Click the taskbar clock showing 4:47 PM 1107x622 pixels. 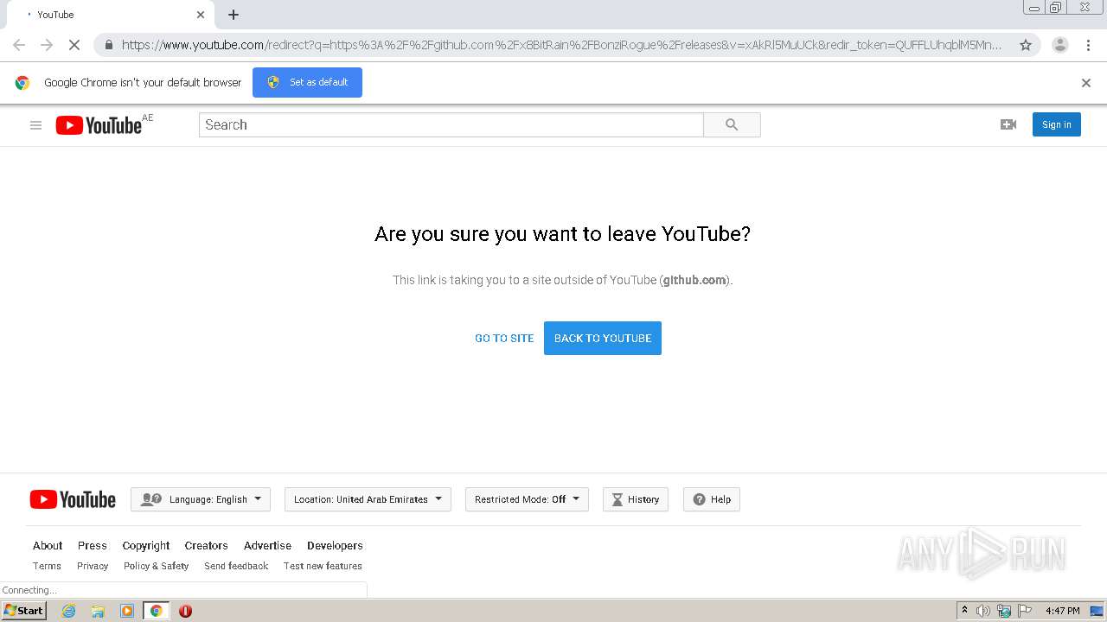click(1062, 611)
